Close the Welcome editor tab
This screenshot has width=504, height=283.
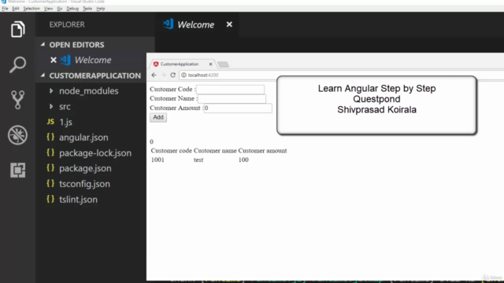(x=229, y=24)
